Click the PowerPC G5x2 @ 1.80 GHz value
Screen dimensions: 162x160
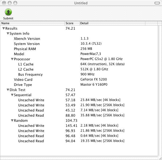[x=101, y=59]
